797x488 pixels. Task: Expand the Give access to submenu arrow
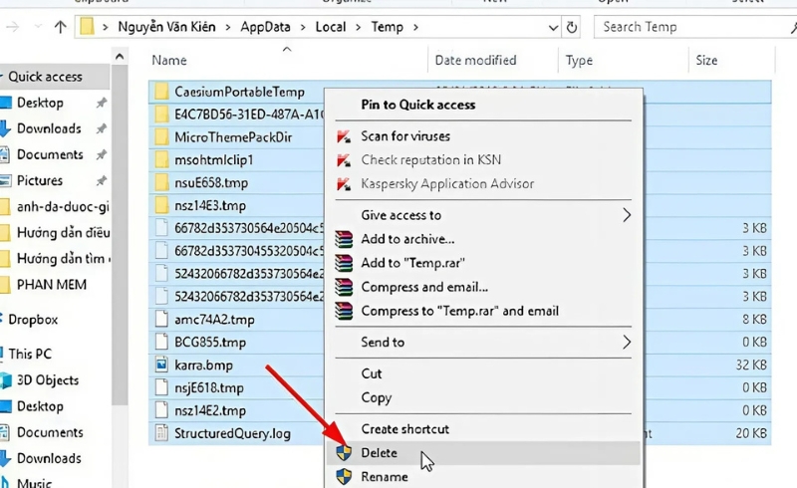pos(627,215)
